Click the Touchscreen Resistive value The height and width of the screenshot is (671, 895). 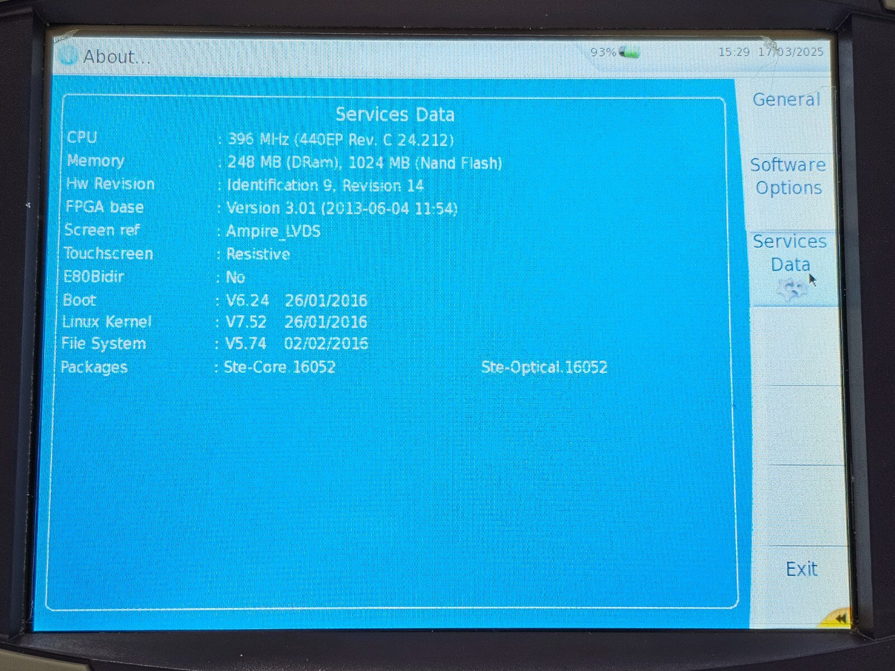(x=258, y=254)
